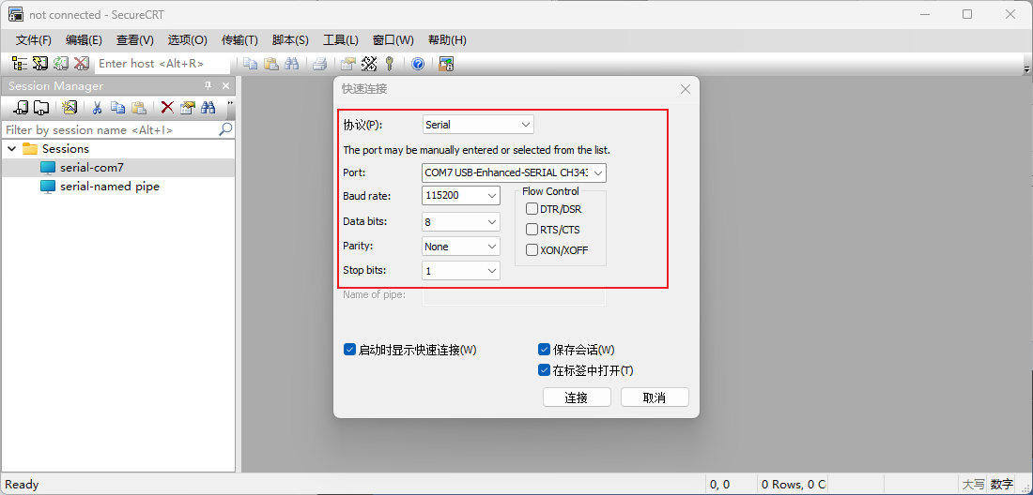Open the 工具(L) menu

pyautogui.click(x=341, y=40)
